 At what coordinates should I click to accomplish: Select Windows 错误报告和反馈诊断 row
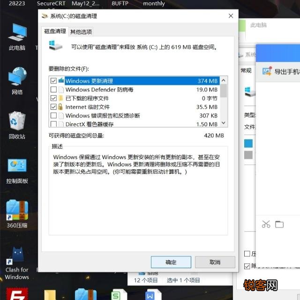point(135,115)
